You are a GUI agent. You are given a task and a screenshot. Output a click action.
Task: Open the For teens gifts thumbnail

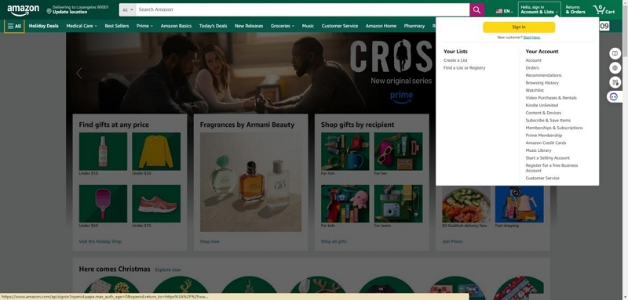pos(398,204)
